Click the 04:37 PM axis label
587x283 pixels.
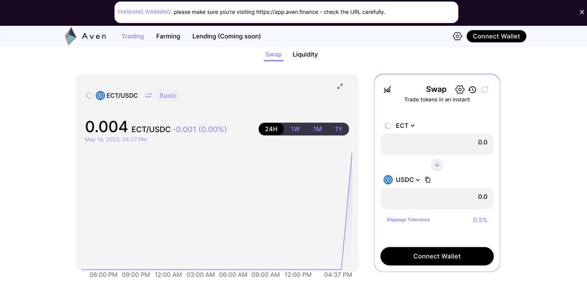(x=338, y=275)
